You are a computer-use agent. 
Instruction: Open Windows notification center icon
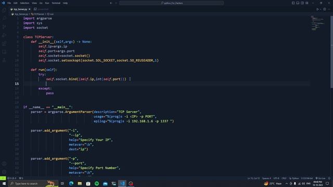[x=327, y=183]
